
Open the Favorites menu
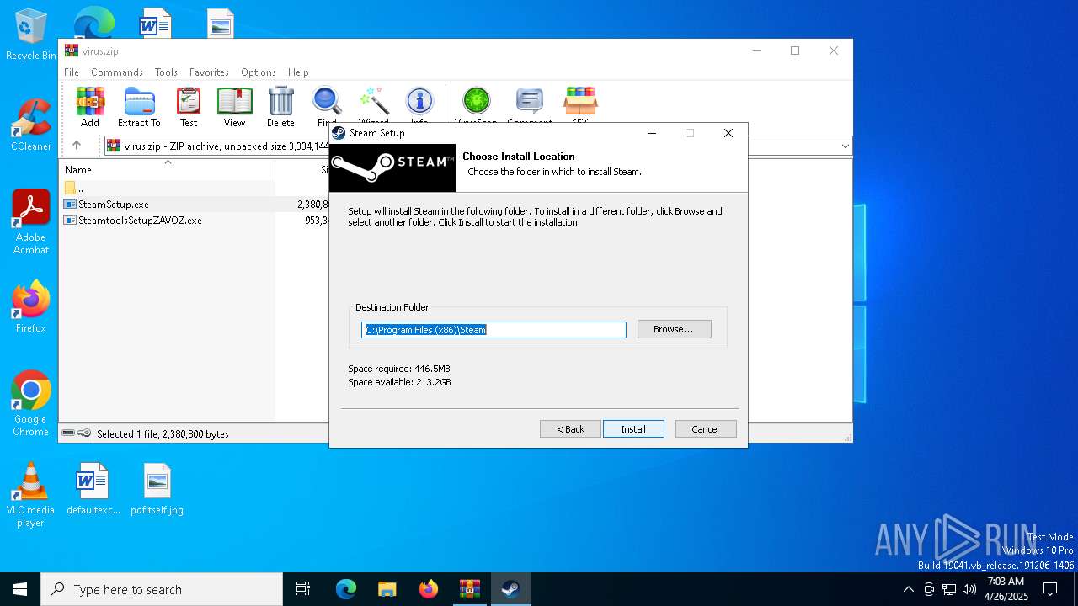(x=209, y=72)
